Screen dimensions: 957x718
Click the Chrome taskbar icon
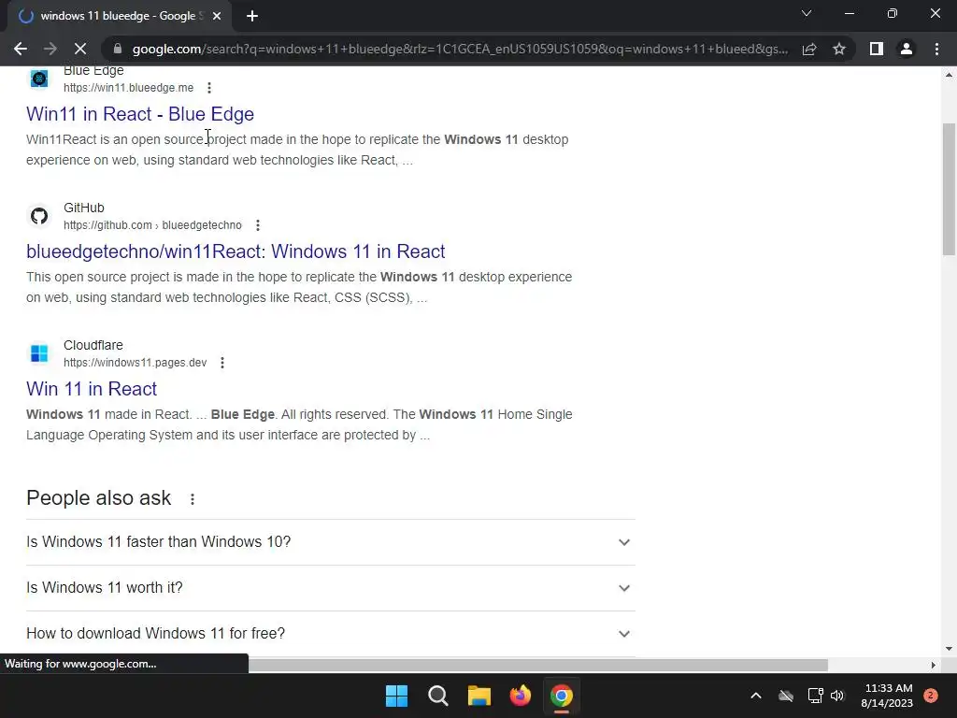(x=562, y=696)
